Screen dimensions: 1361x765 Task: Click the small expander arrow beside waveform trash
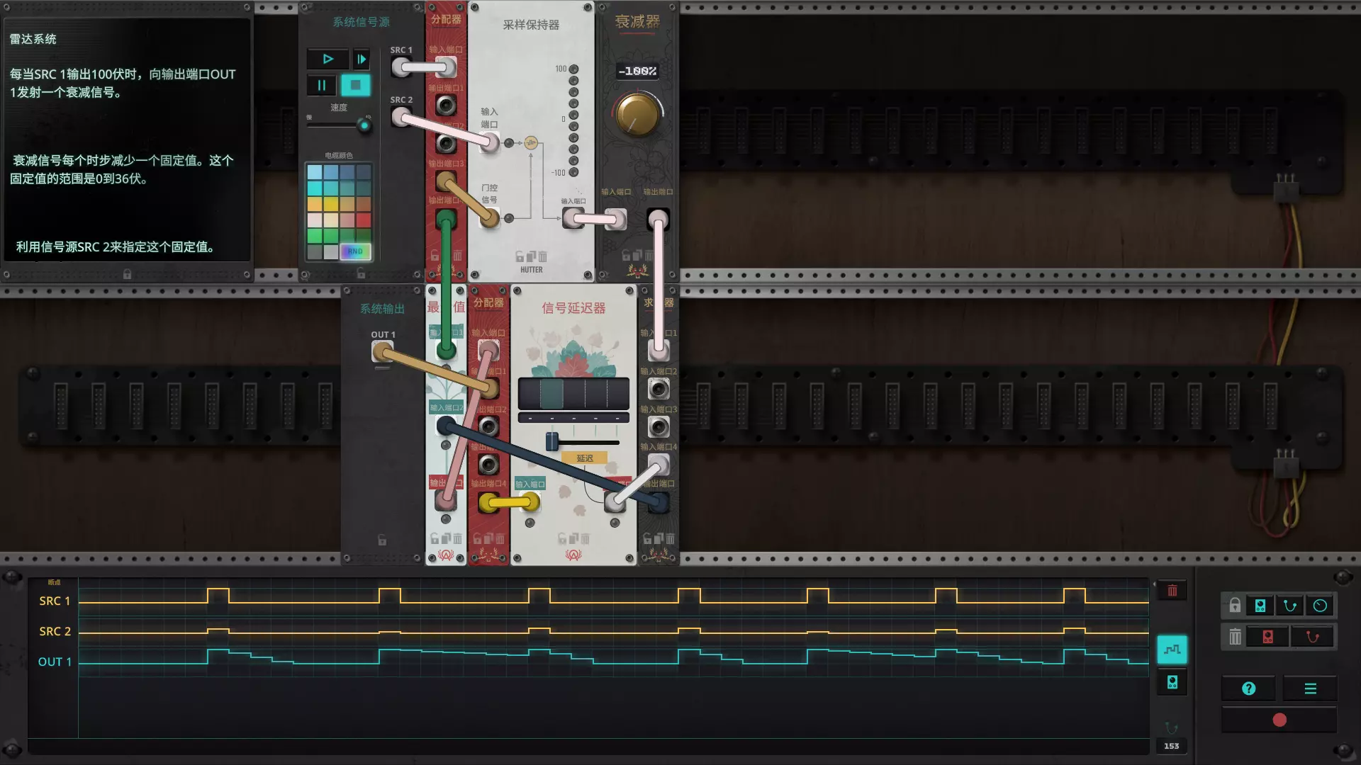click(1154, 584)
